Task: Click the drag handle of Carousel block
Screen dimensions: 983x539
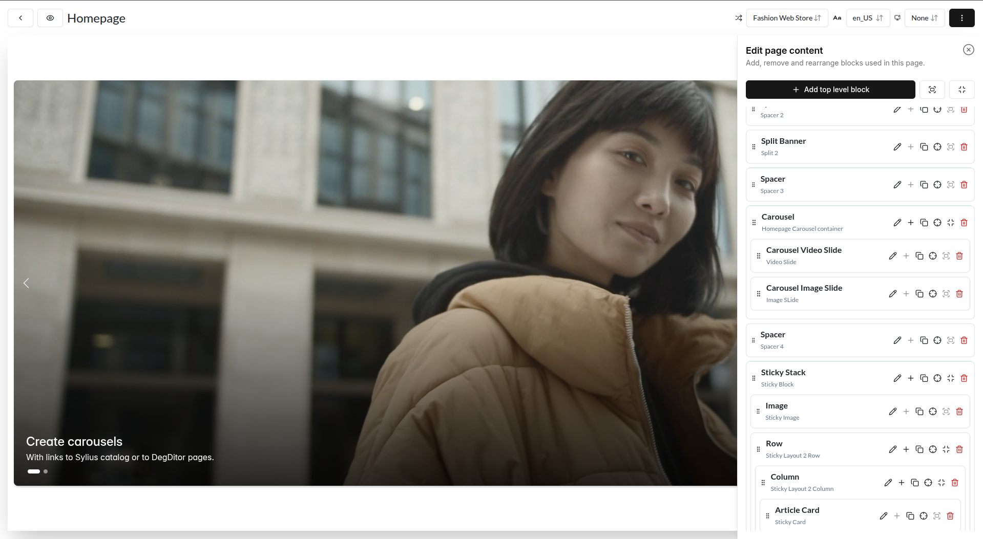Action: click(754, 223)
